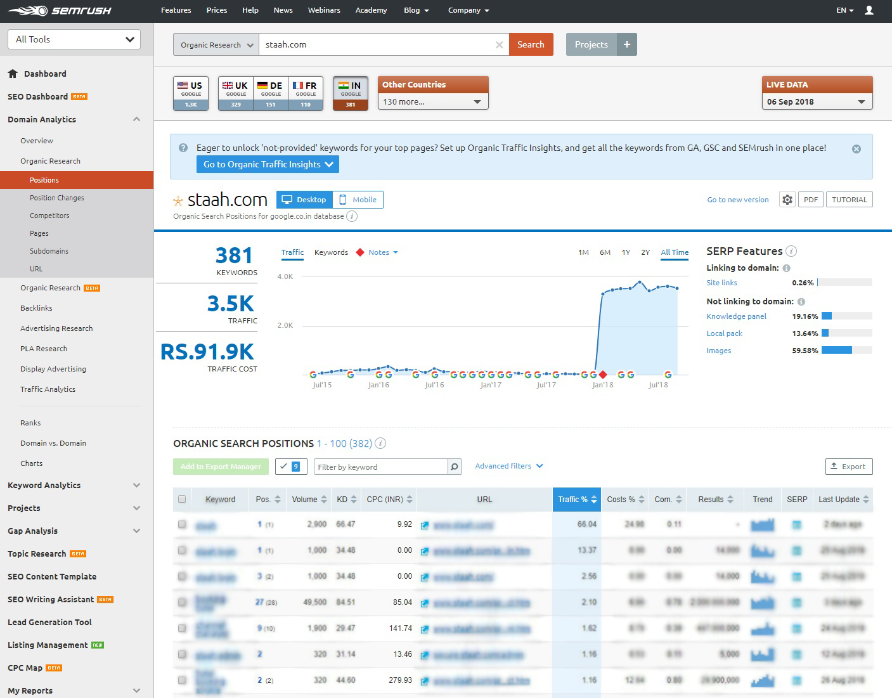Click info icon next to Linking to domain
Screen dimensions: 892x698
point(786,268)
